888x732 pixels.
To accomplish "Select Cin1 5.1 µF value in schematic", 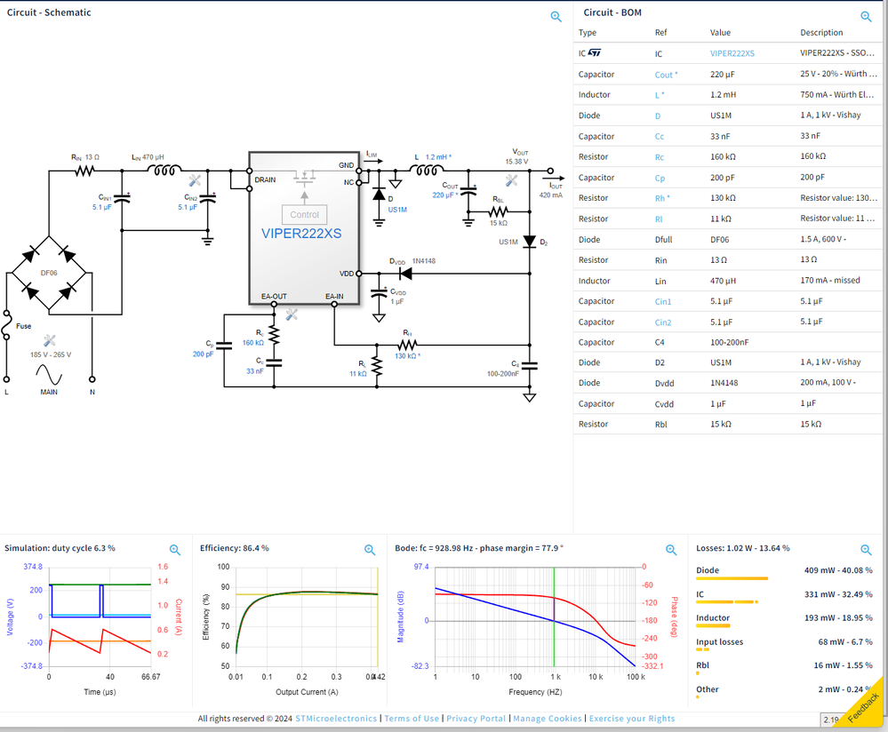I will pyautogui.click(x=102, y=207).
